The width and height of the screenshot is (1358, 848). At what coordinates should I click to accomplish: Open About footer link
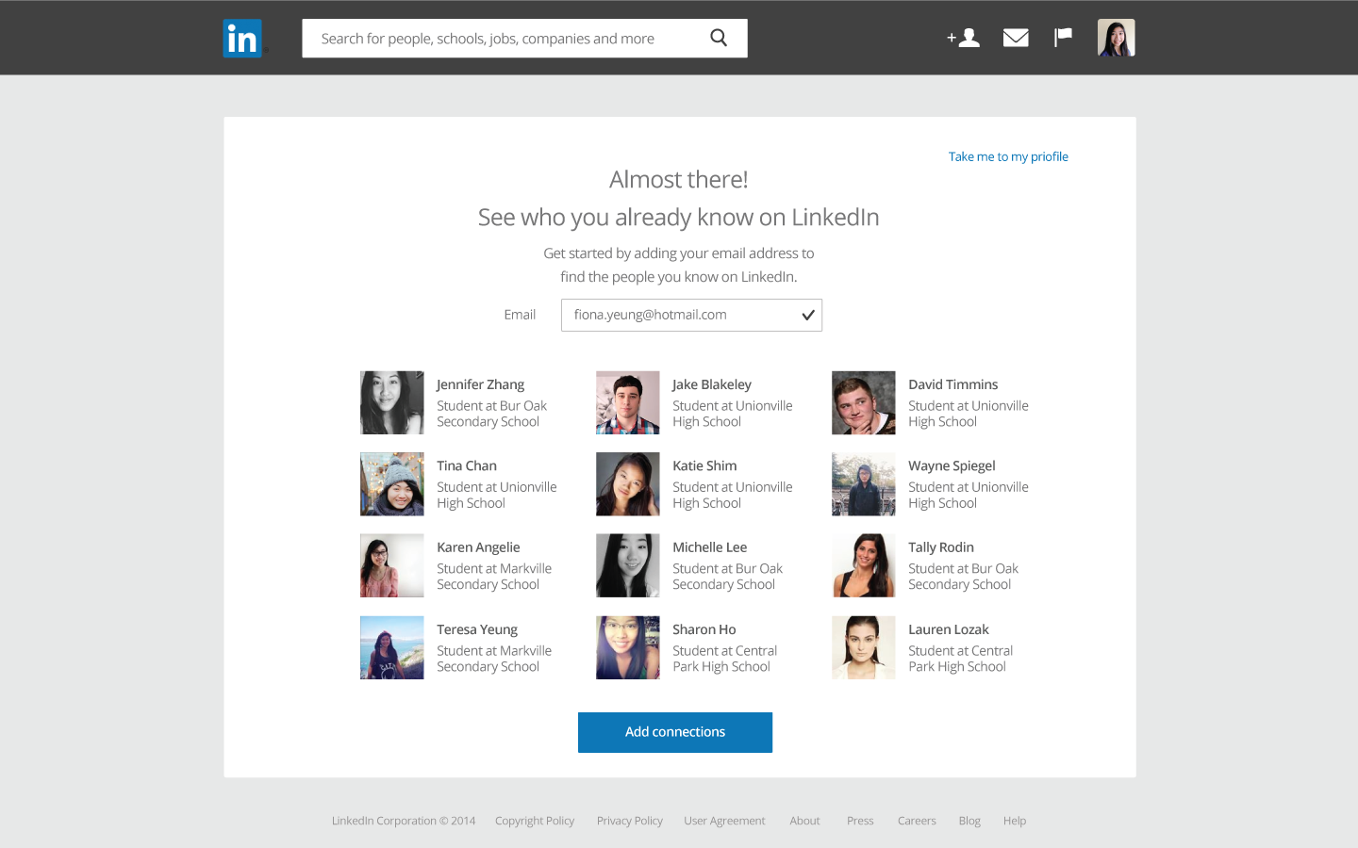point(804,821)
